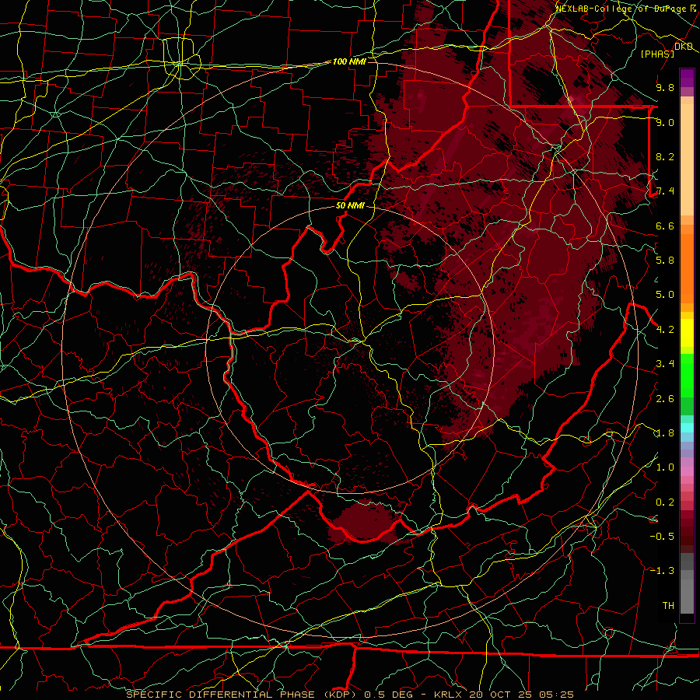Image resolution: width=700 pixels, height=700 pixels.
Task: Pick the bright green segment of the color bar
Action: (687, 375)
